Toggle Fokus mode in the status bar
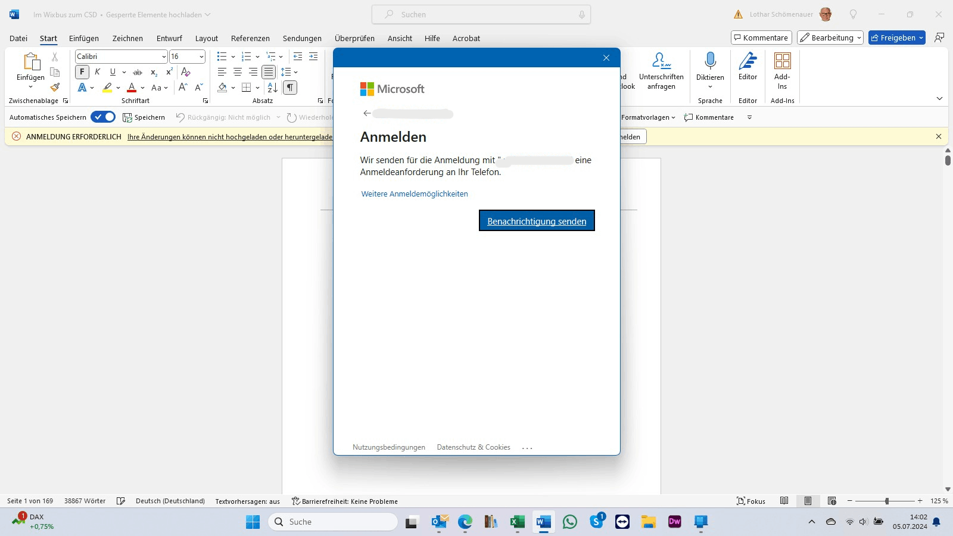953x536 pixels. click(751, 501)
